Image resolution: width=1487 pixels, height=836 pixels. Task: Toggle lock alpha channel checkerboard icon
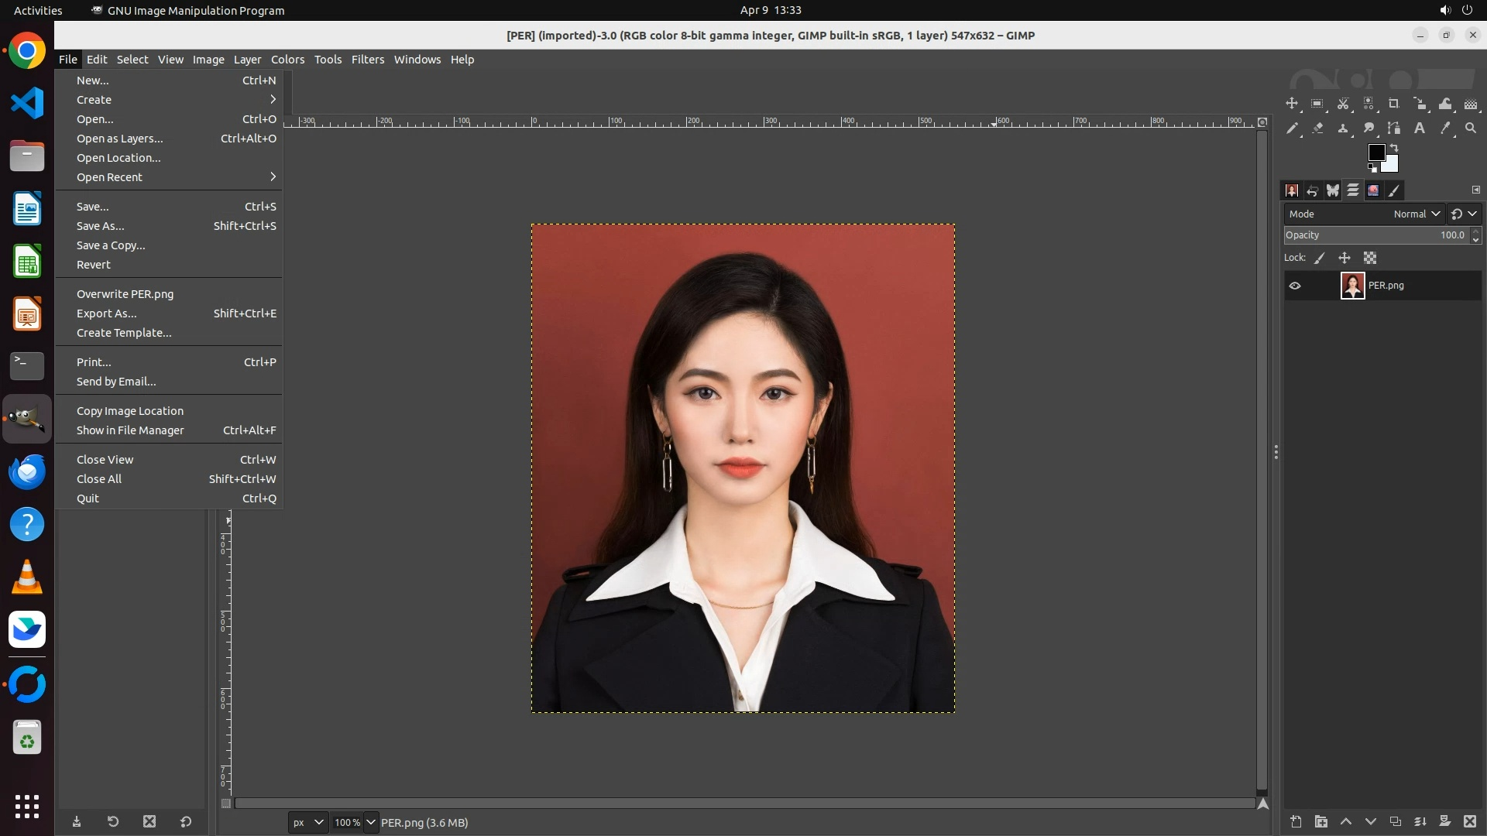point(1370,258)
